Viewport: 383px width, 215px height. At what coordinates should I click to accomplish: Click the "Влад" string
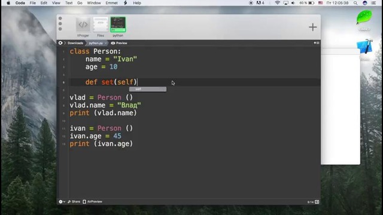click(129, 105)
